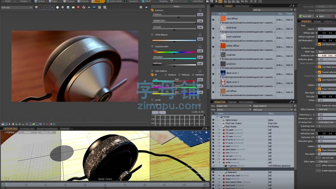This screenshot has height=189, width=336.
Task: Click the expand icon of the Images panel
Action: [x=291, y=6]
